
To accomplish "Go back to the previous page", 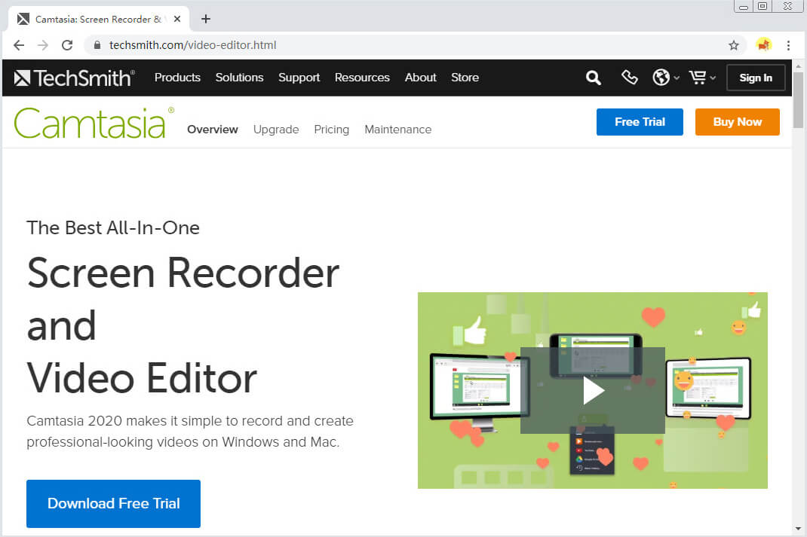I will click(x=19, y=45).
